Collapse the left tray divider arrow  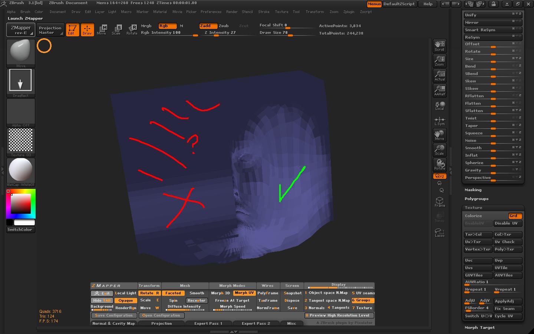(3, 171)
